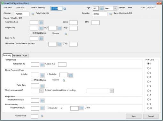The image size is (163, 121).
Task: Select pain level 8
Action: pyautogui.click(x=148, y=99)
